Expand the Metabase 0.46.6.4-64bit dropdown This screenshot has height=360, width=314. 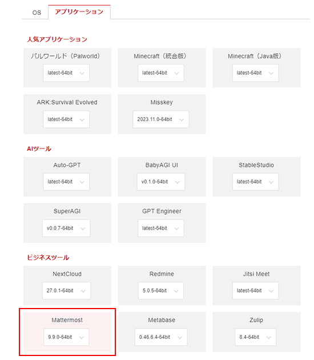[x=161, y=337]
